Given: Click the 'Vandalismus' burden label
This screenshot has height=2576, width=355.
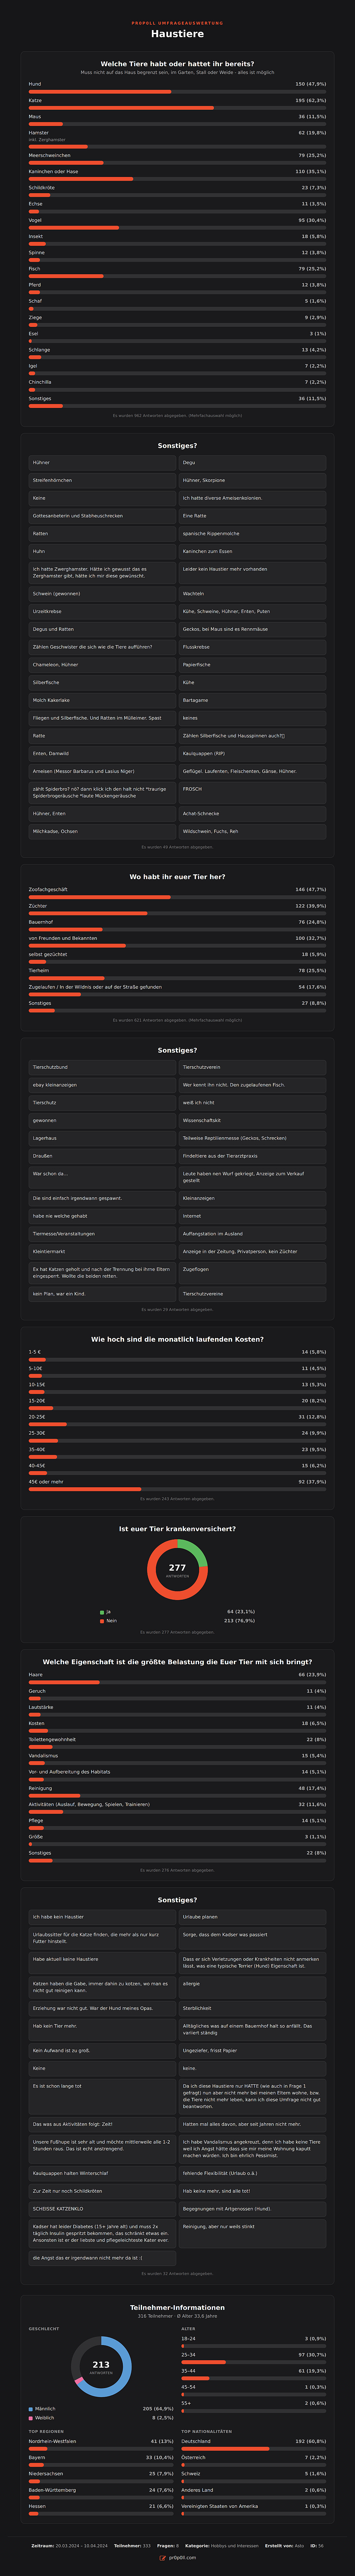Looking at the screenshot, I should tap(43, 1756).
